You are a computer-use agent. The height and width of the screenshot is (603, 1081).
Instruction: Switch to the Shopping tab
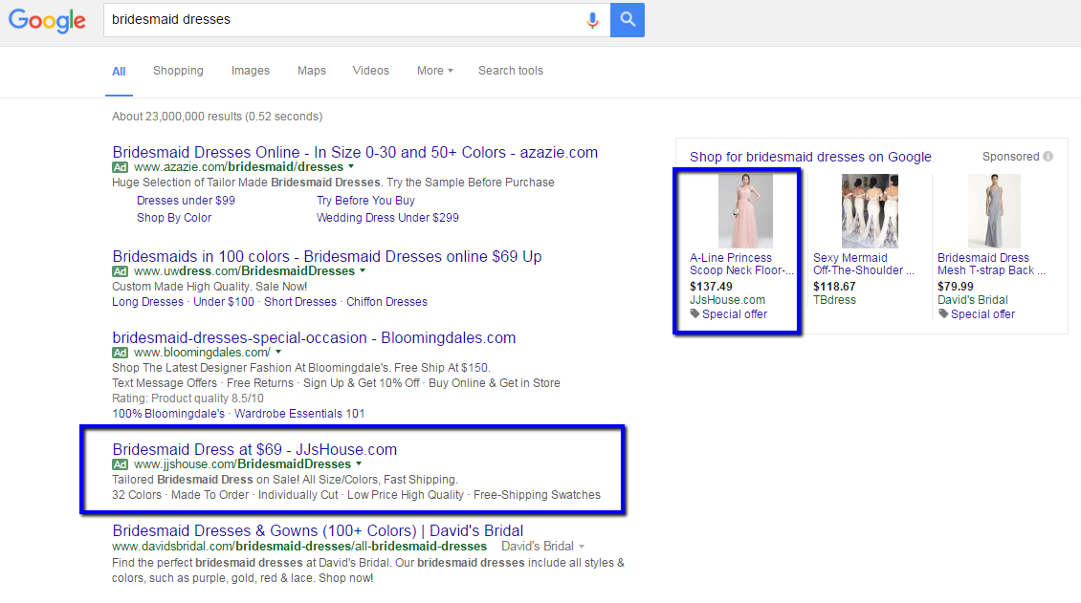(x=178, y=71)
